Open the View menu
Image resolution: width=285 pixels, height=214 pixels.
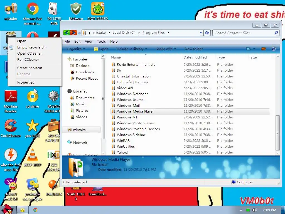89,42
